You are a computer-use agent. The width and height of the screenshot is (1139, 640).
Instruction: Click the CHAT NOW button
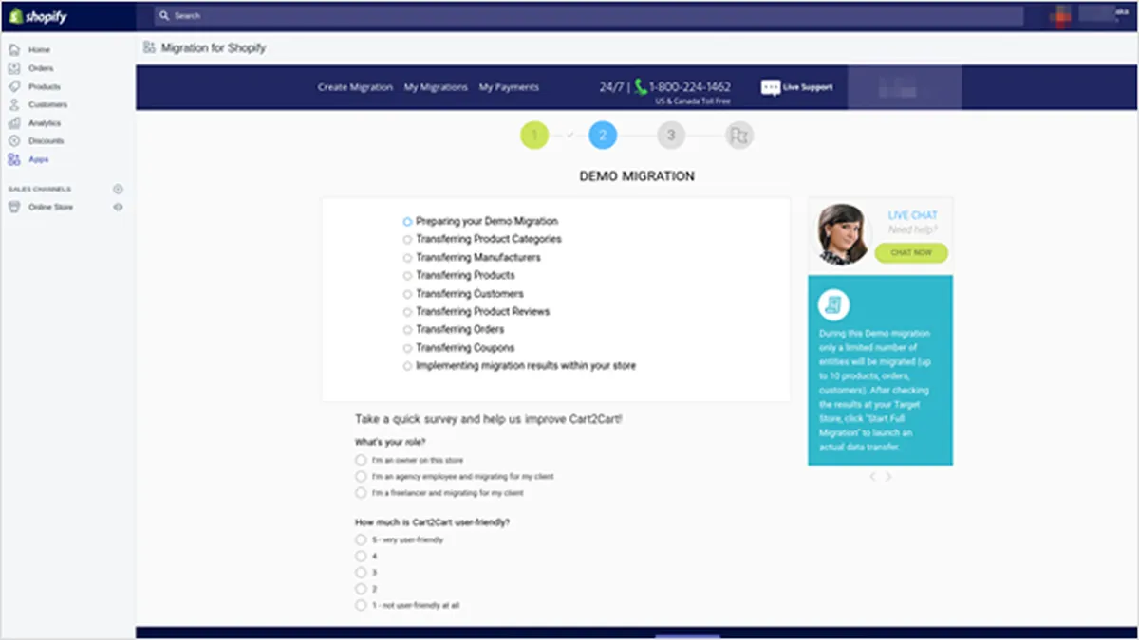point(911,253)
